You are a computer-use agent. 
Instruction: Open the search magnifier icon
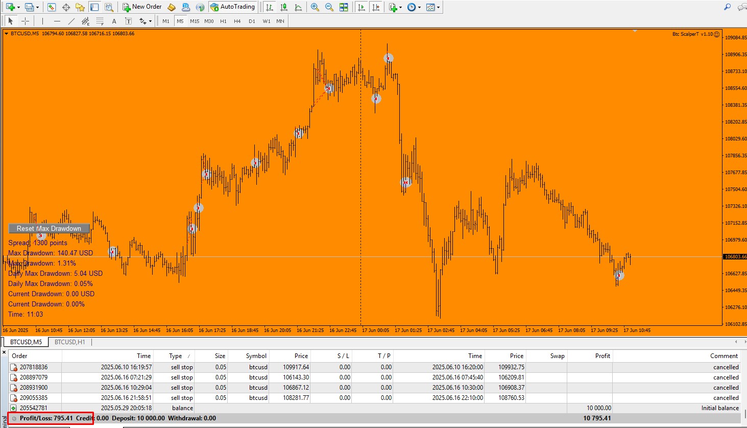(728, 7)
